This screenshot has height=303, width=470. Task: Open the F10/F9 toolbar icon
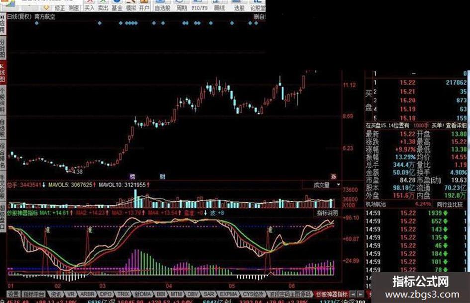(199, 5)
